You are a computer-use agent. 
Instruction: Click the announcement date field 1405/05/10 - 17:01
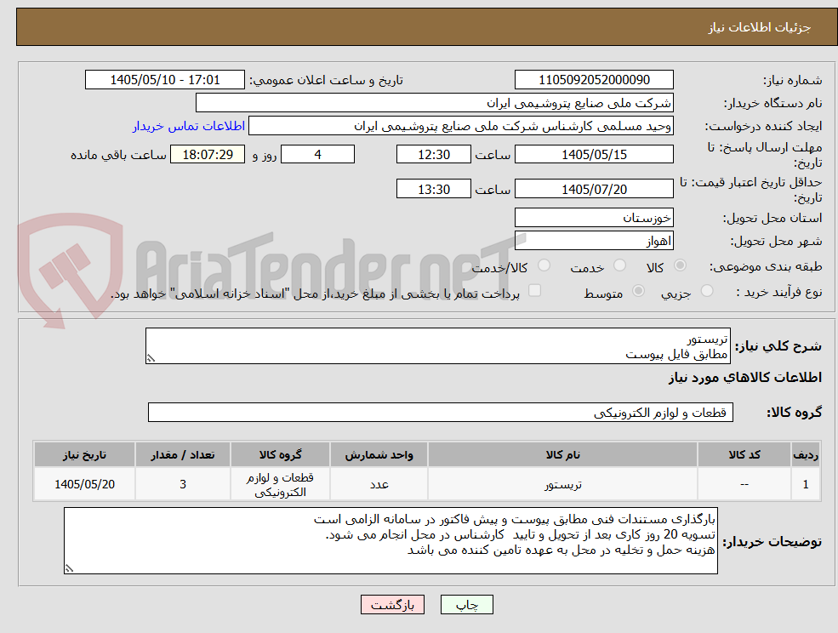click(164, 80)
